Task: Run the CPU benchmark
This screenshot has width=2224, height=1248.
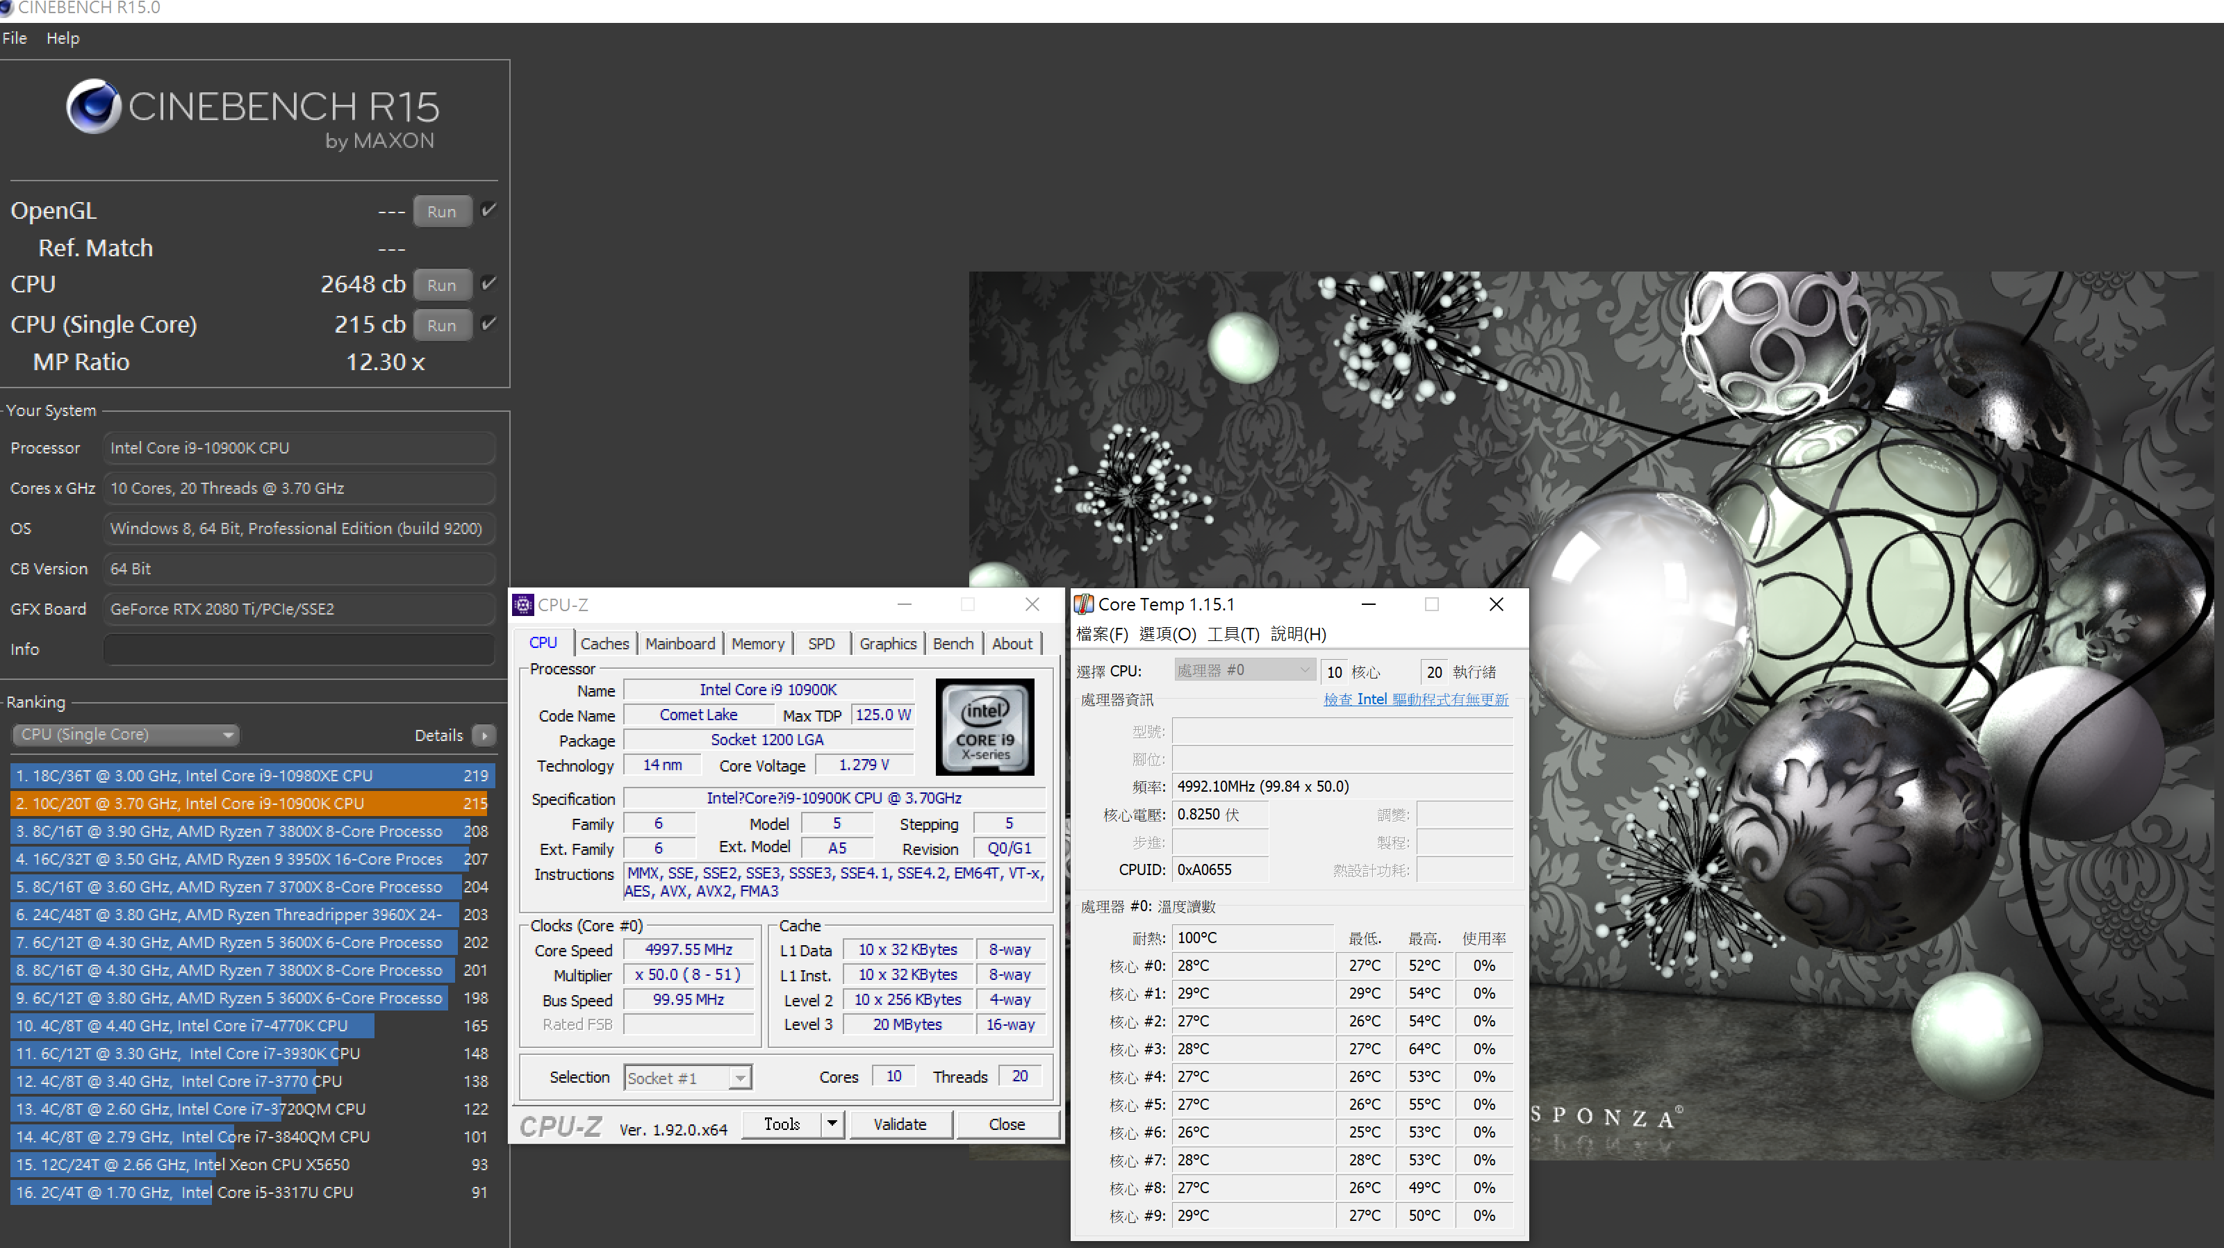Action: (x=442, y=285)
